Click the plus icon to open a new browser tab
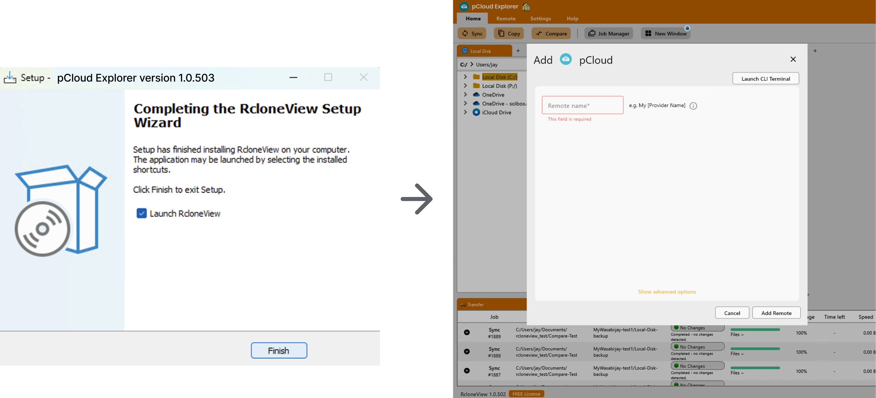This screenshot has width=876, height=398. (x=518, y=50)
